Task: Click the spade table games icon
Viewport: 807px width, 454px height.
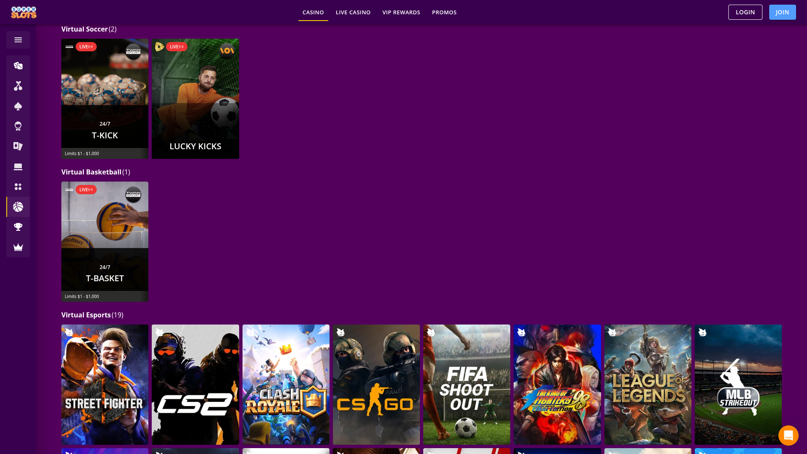Action: pos(18,106)
